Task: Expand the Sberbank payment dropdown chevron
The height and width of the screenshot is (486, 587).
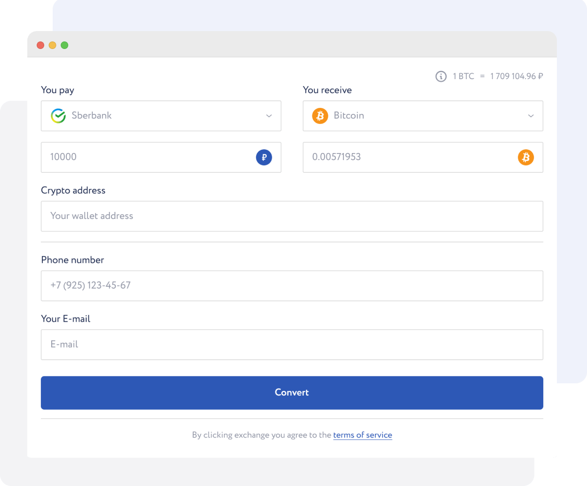Action: pyautogui.click(x=269, y=116)
